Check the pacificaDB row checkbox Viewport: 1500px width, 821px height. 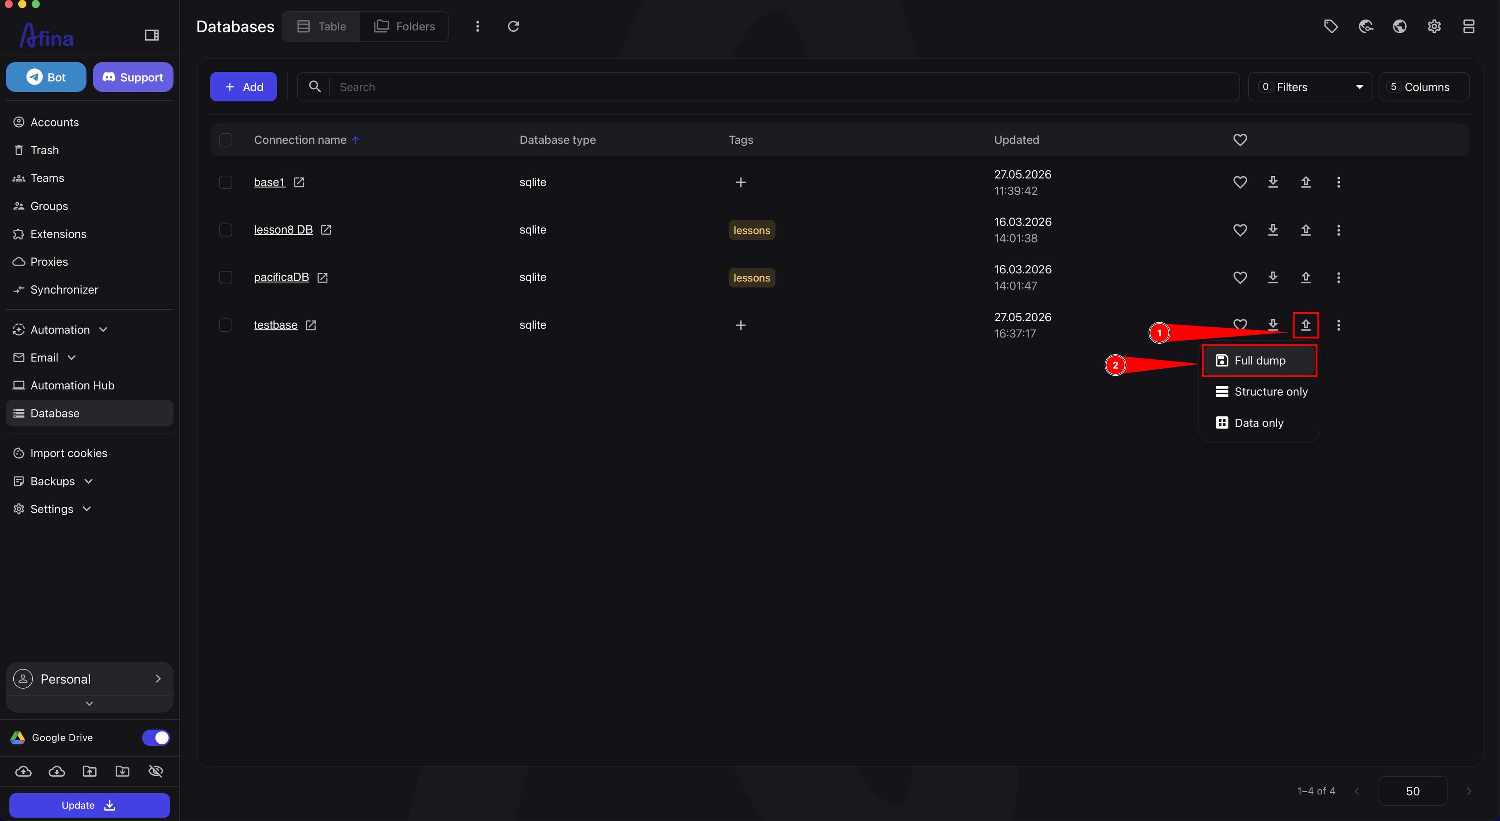click(x=225, y=278)
